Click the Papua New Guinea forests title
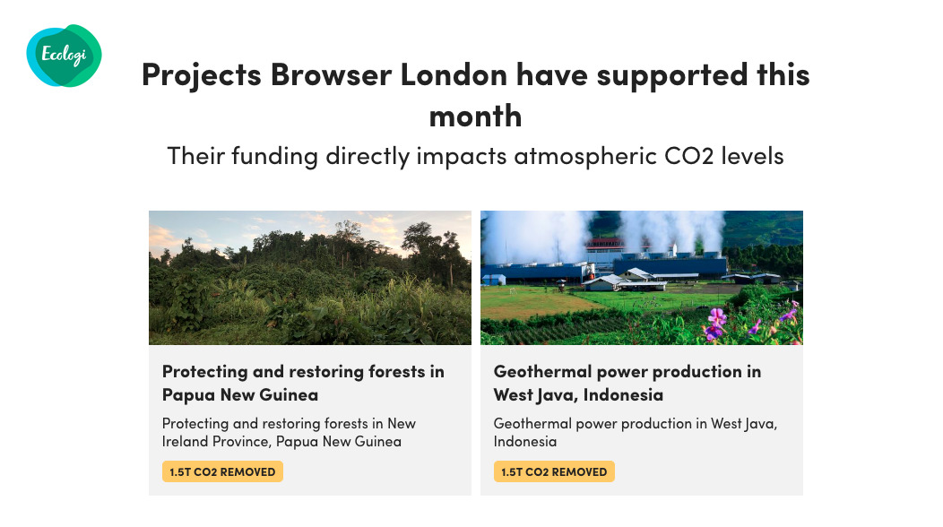The height and width of the screenshot is (527, 943). click(x=303, y=384)
